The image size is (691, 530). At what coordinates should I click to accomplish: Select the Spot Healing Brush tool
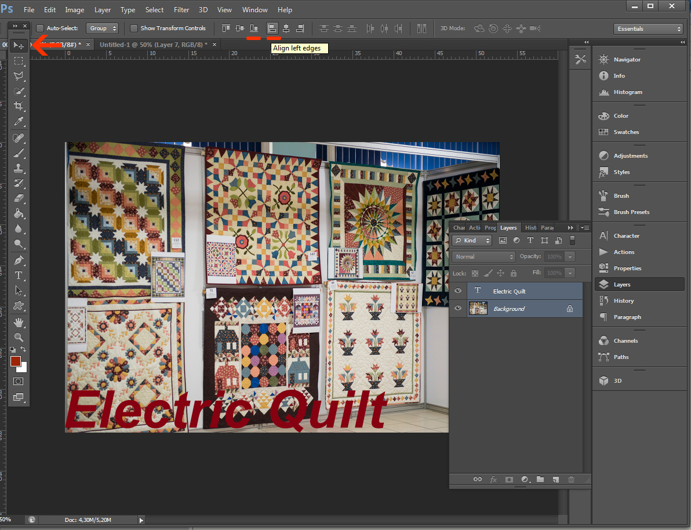pyautogui.click(x=19, y=138)
